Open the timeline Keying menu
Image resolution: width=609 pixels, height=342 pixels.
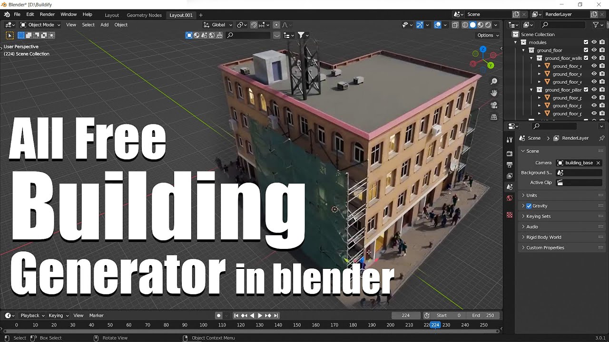coord(59,315)
